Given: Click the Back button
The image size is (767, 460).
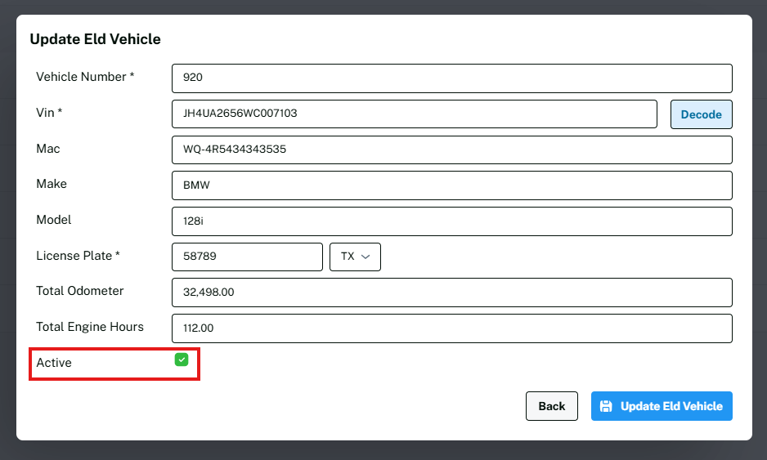Looking at the screenshot, I should tap(551, 406).
